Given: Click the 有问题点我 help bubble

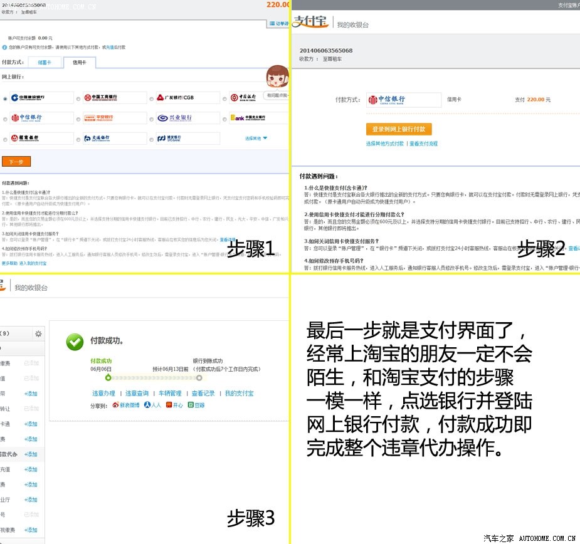Looking at the screenshot, I should coord(277,95).
